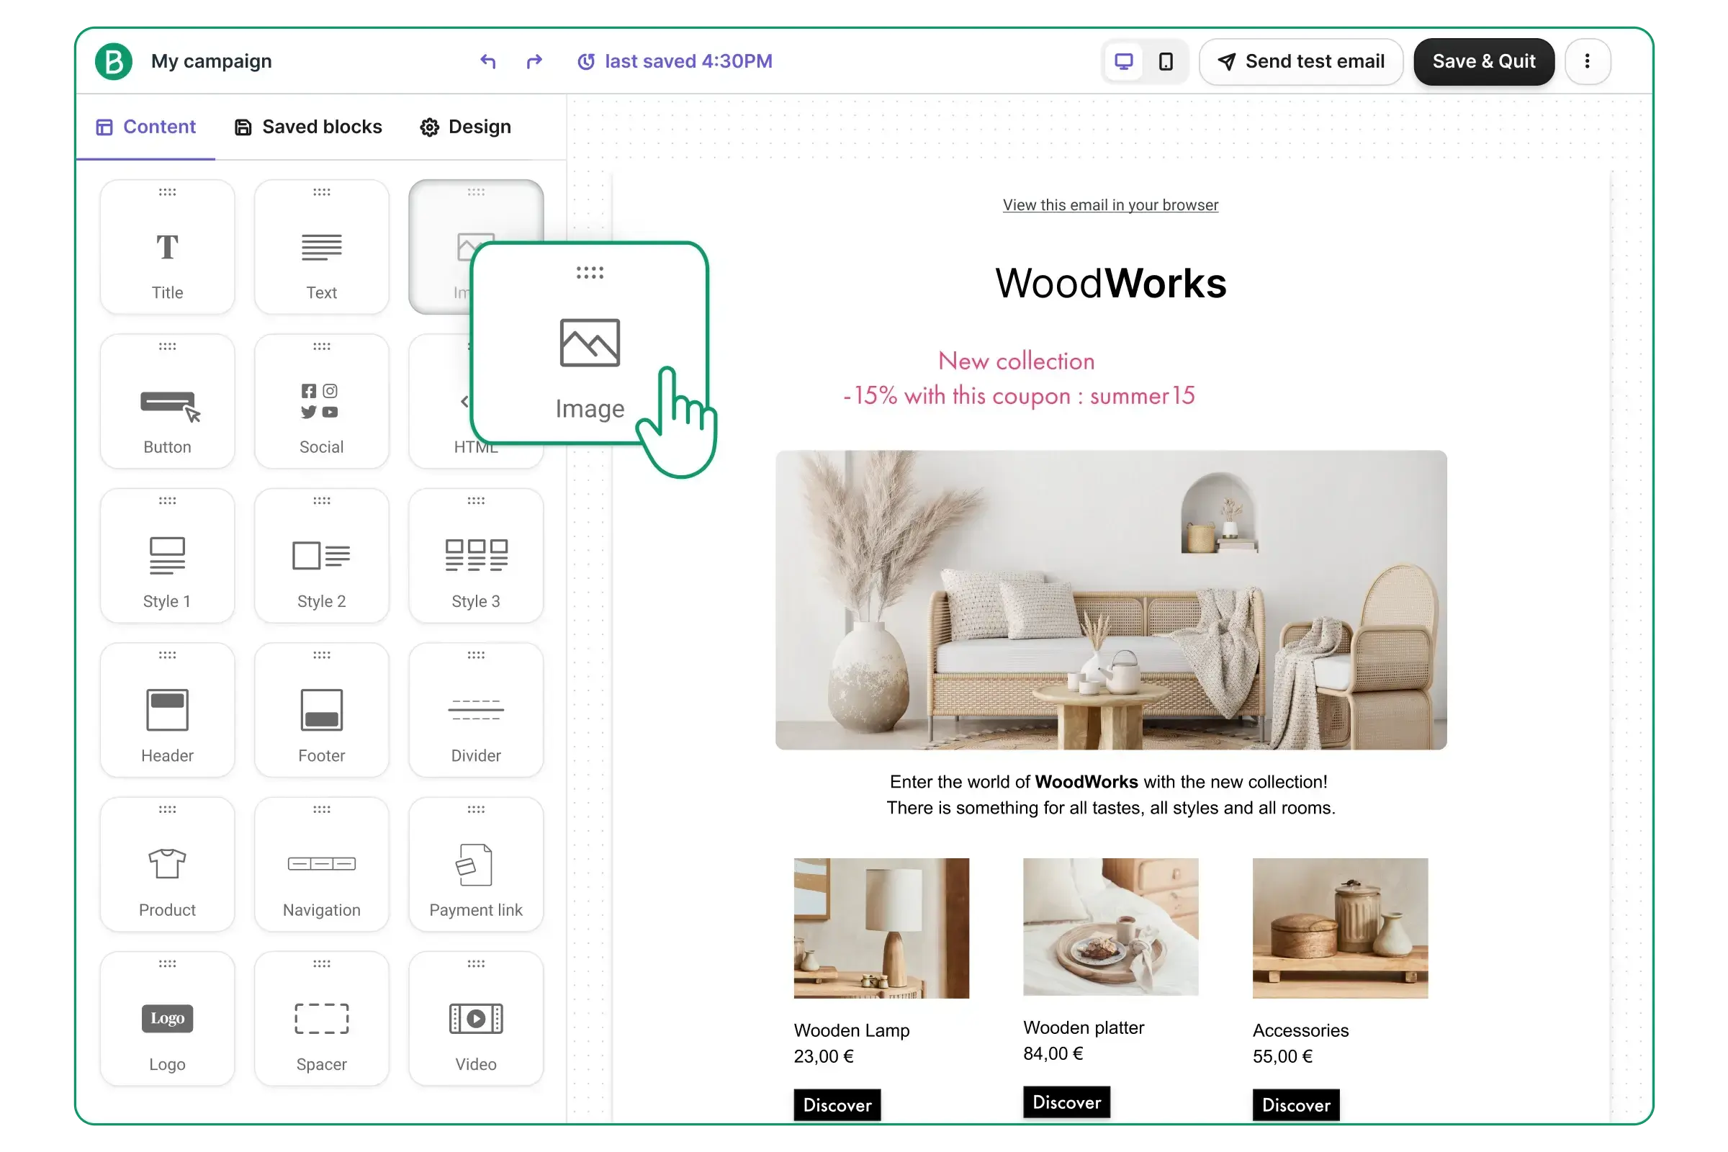Open View this email in your browser link

point(1110,205)
